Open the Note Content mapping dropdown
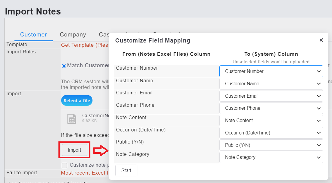The height and width of the screenshot is (183, 332). [271, 121]
